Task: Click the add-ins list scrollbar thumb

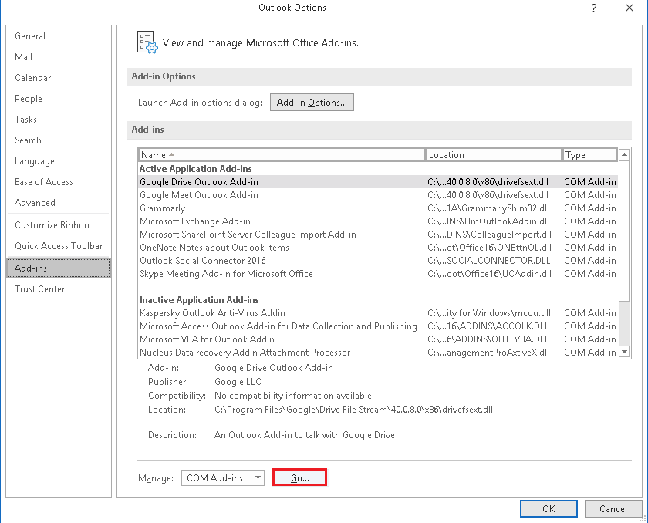Action: (x=624, y=231)
